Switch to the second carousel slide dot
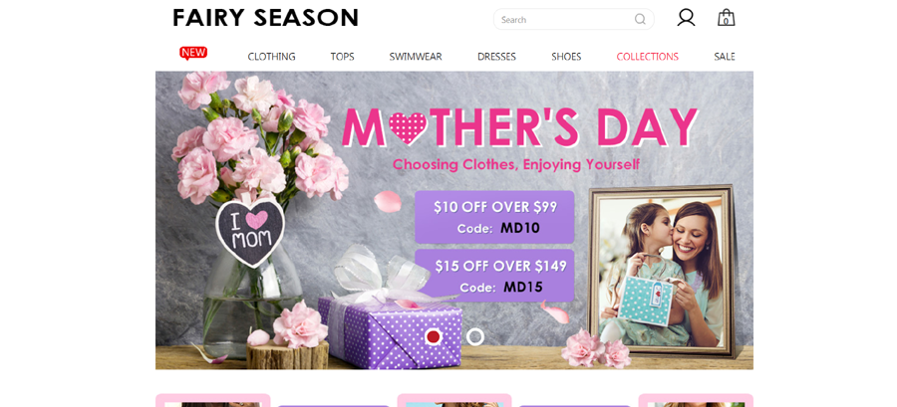The width and height of the screenshot is (897, 407). (474, 336)
